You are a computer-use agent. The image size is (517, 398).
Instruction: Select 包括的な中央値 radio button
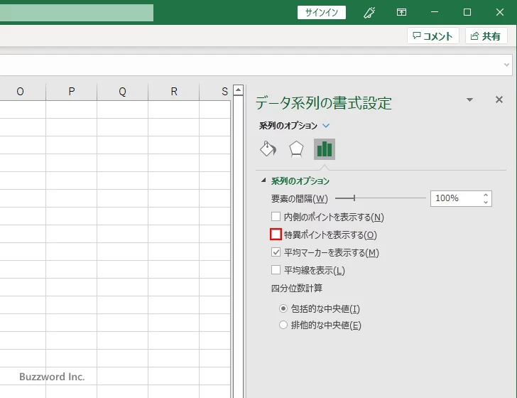(x=283, y=308)
